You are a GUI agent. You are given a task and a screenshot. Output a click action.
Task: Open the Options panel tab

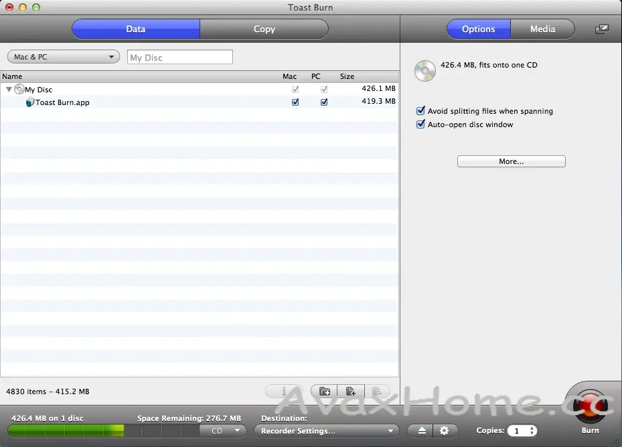tap(479, 29)
